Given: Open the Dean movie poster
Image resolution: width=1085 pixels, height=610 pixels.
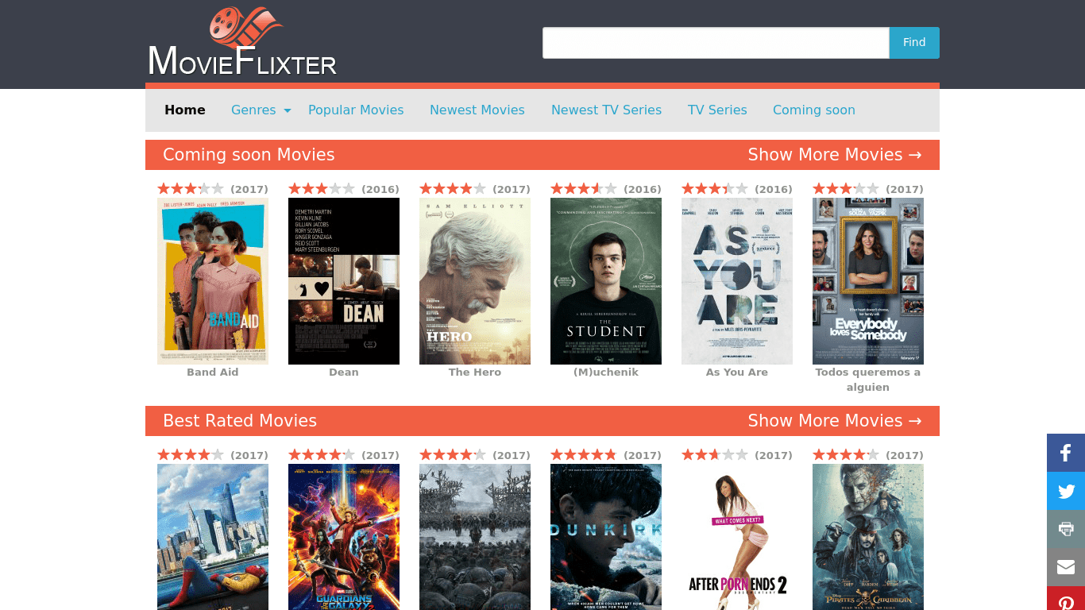Looking at the screenshot, I should (344, 281).
